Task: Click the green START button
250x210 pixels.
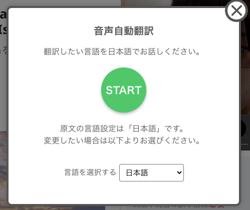Action: pyautogui.click(x=124, y=90)
